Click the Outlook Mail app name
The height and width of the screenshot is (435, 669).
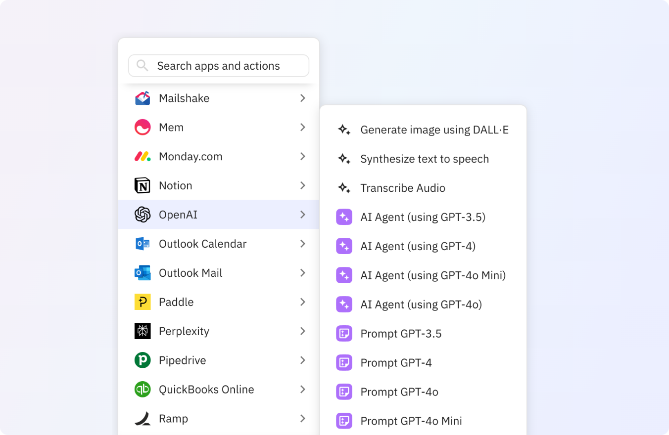[x=191, y=273]
